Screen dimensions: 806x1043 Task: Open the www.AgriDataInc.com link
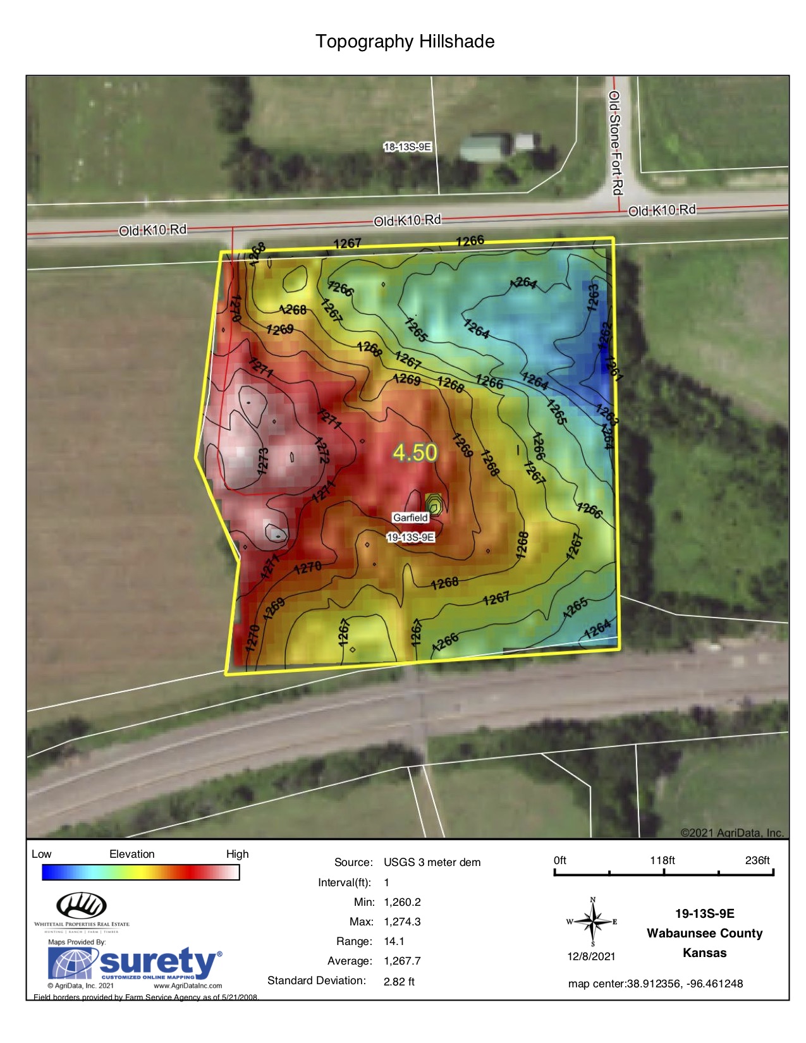pyautogui.click(x=188, y=985)
